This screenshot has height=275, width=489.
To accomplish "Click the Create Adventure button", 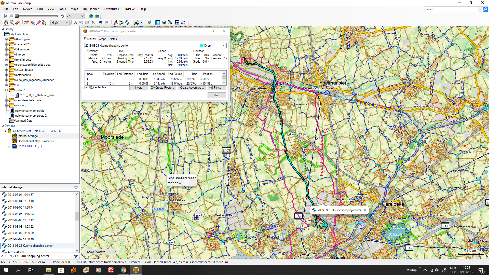I will (x=192, y=88).
